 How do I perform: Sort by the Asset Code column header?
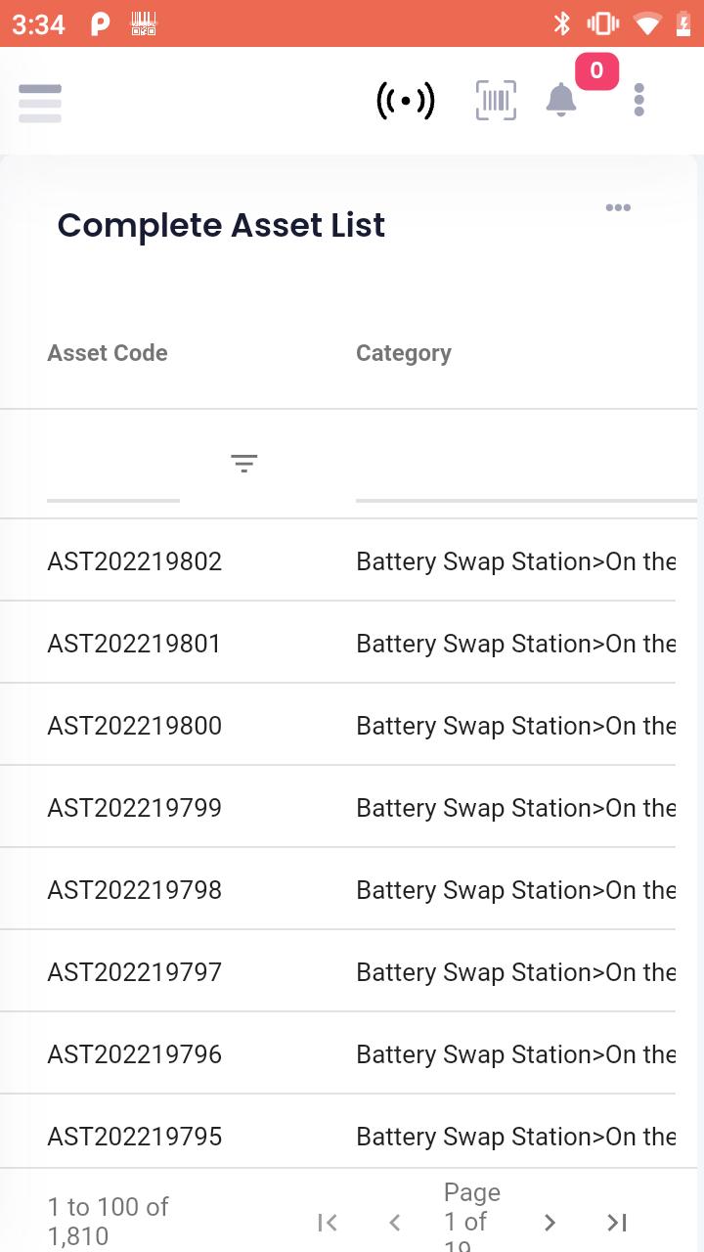pos(108,353)
